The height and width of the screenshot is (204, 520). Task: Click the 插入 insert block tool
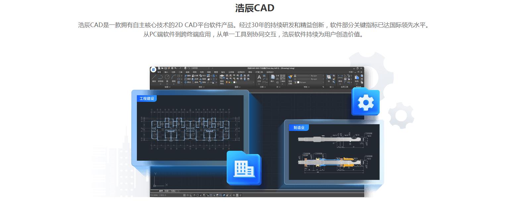pos(272,78)
